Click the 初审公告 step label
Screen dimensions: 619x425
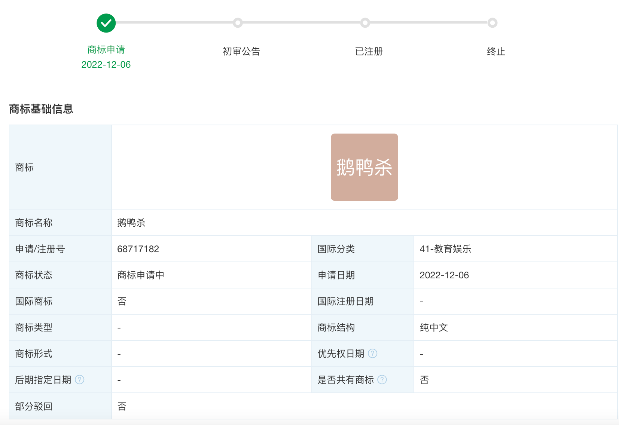(x=241, y=51)
